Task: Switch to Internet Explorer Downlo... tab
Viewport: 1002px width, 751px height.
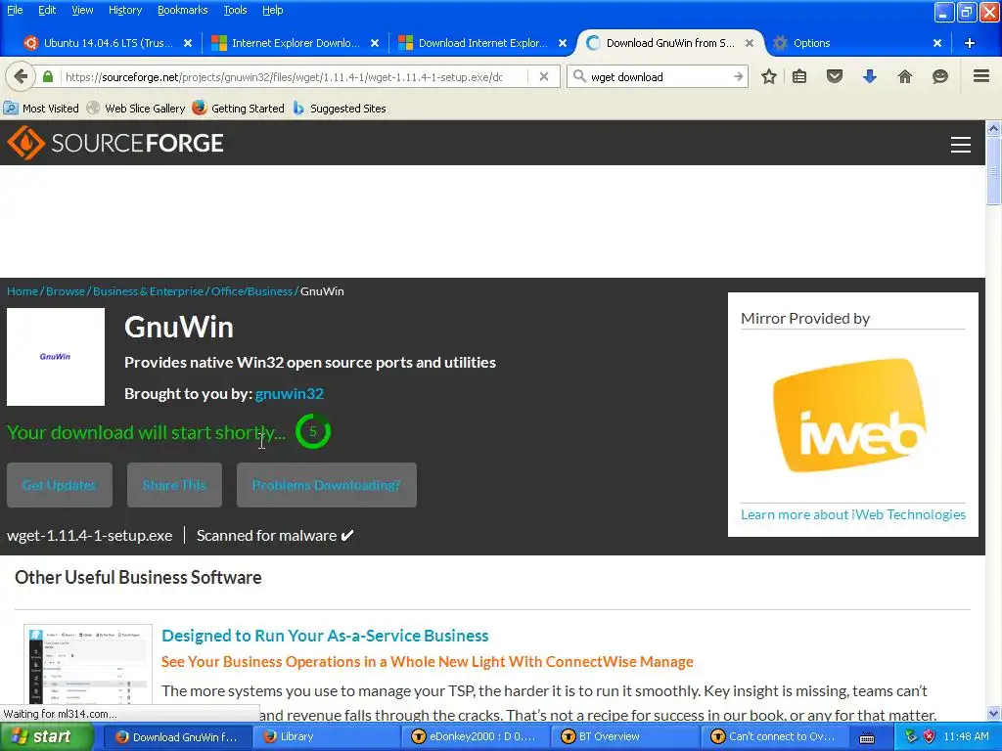Action: tap(294, 43)
